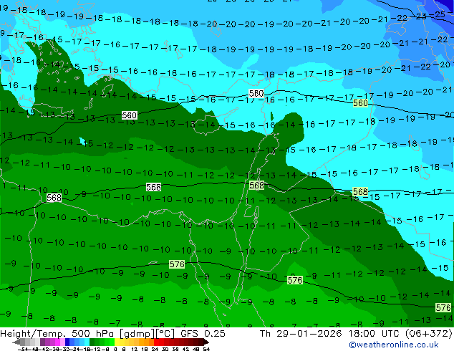The width and height of the screenshot is (454, 351).
Task: Pick the yellow swatch in the temperature legend
Action: pos(117,342)
